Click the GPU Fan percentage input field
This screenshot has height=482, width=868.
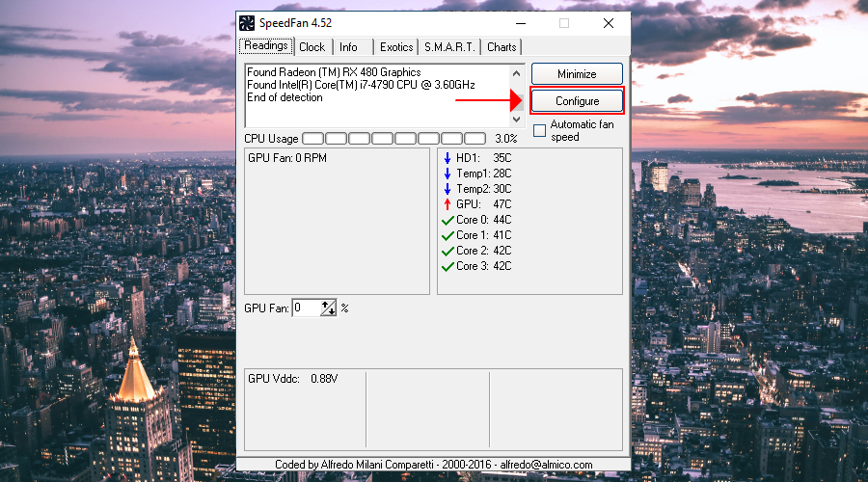306,308
